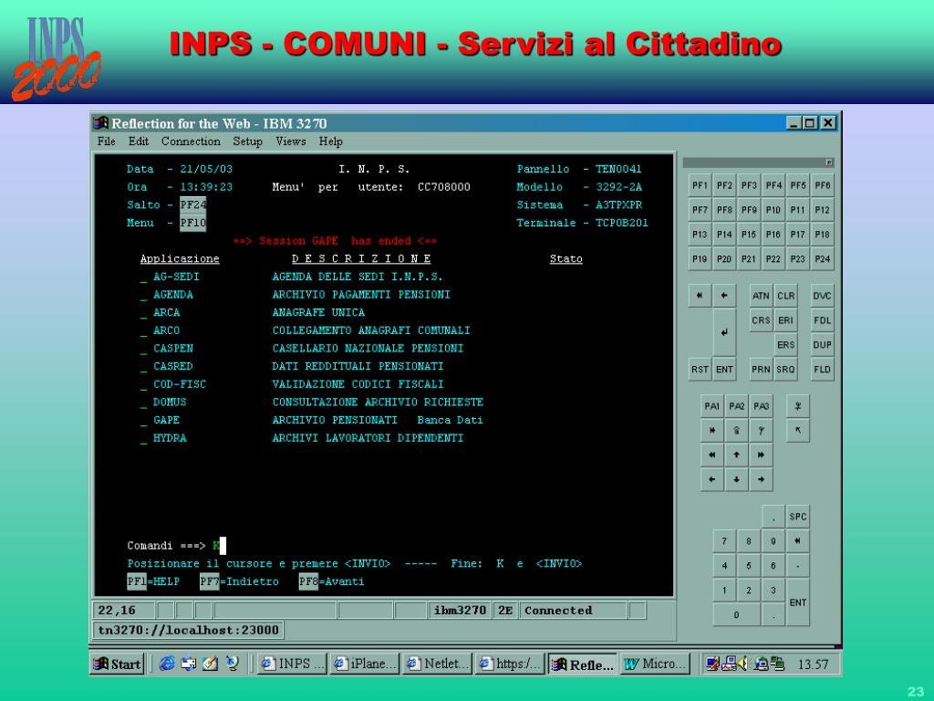Screen dimensions: 934x701
Task: Click the PF8=Avanti hotspot in terminal
Action: coord(332,581)
